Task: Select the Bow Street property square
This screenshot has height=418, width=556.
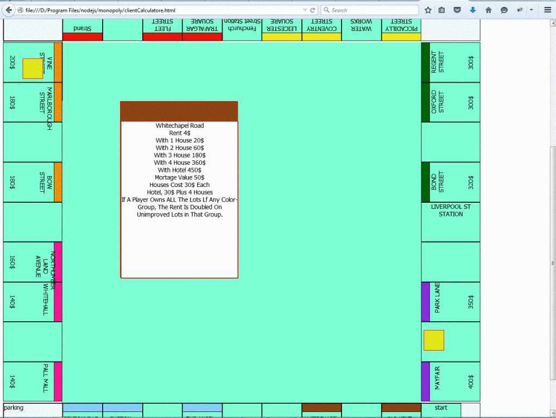Action: [x=33, y=183]
